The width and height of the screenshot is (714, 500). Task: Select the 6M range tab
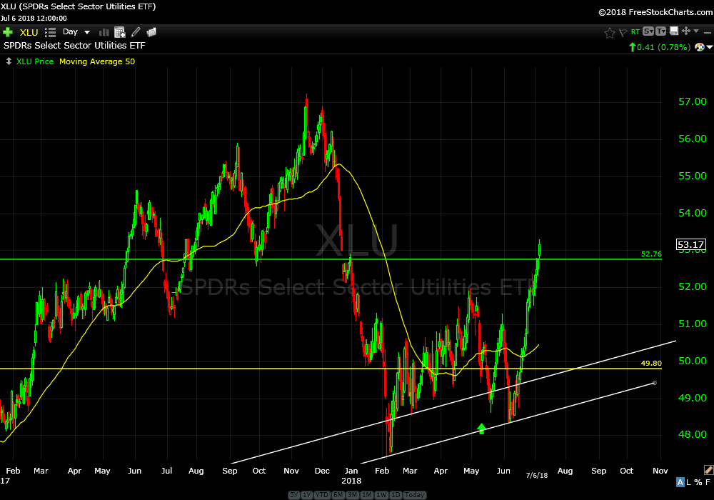pyautogui.click(x=338, y=495)
